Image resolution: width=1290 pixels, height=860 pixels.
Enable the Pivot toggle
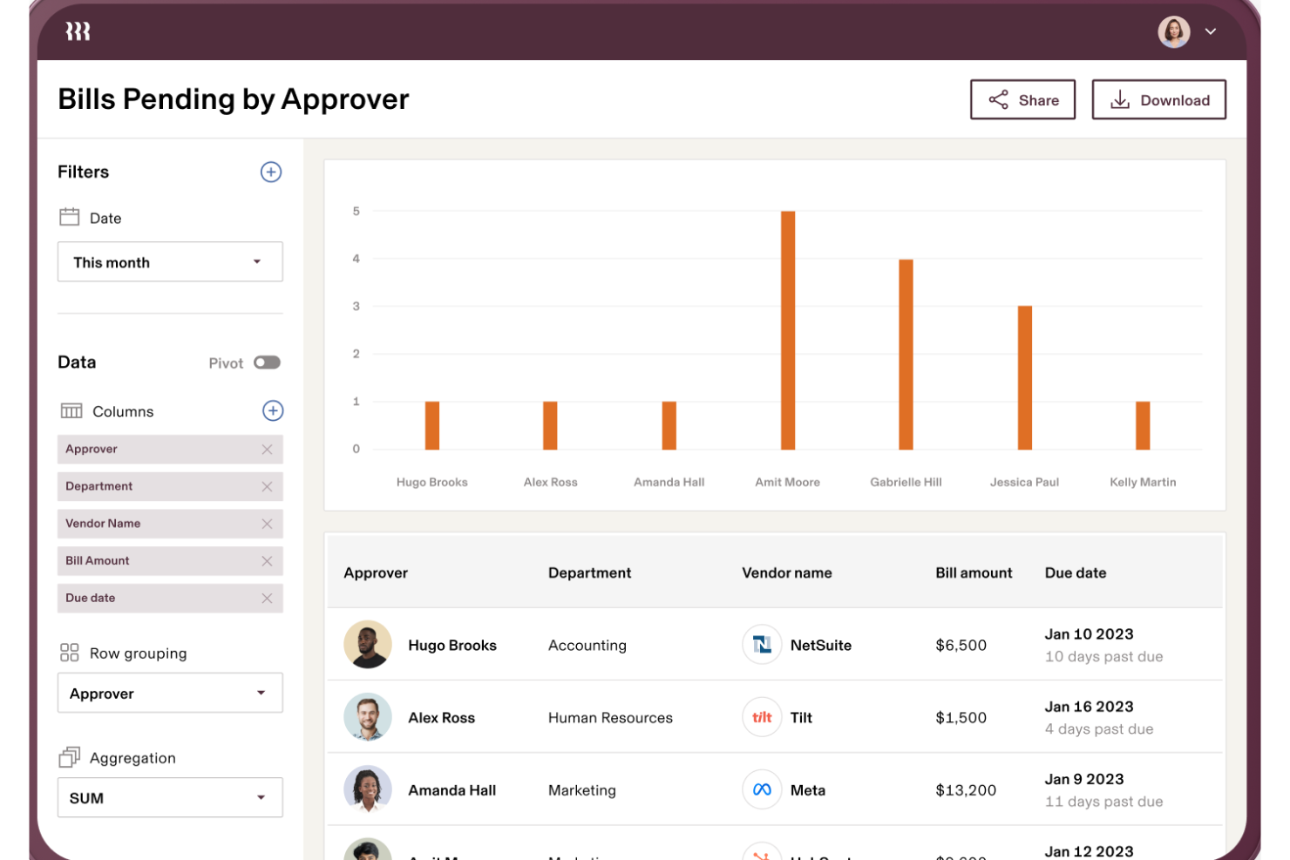tap(268, 362)
